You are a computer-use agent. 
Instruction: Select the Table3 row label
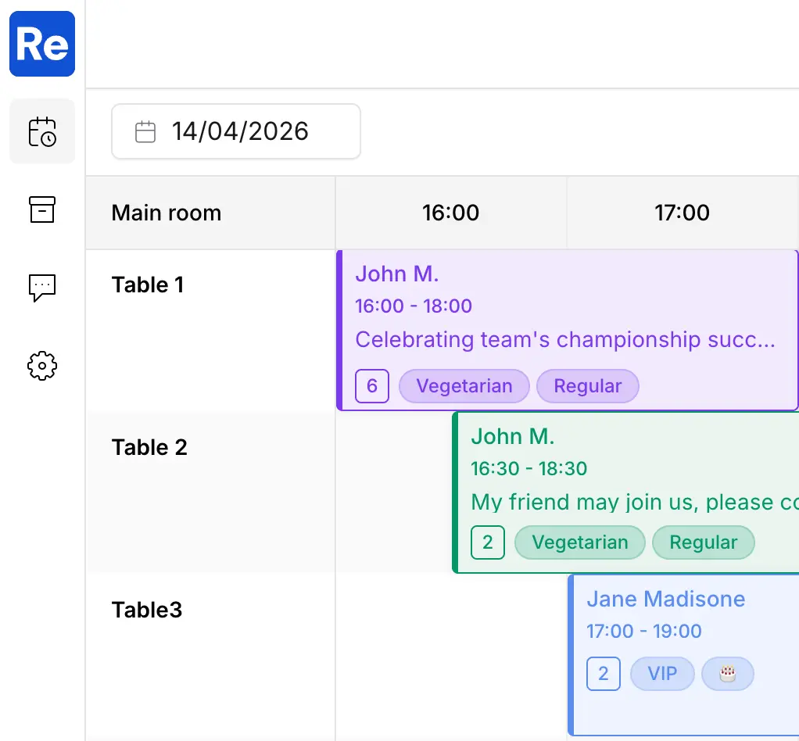tap(147, 610)
